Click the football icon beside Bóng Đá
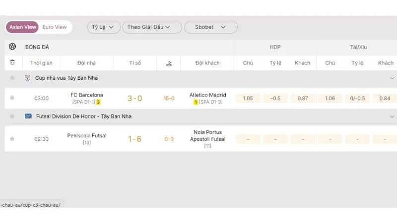Screen dimensions: 397x223 click(x=12, y=47)
